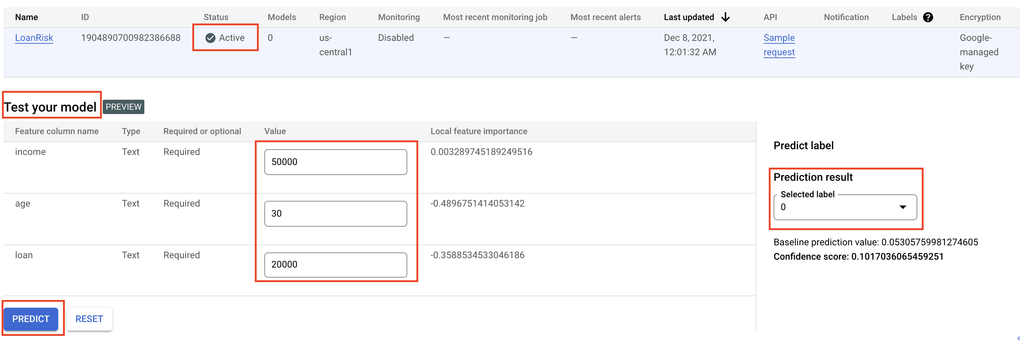Click the Last updated sort arrow

click(x=725, y=18)
